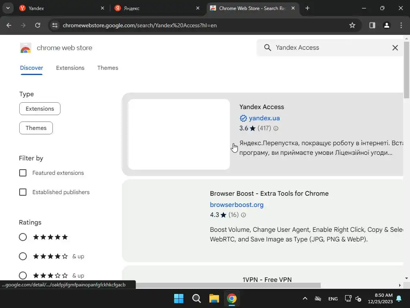The width and height of the screenshot is (410, 308).
Task: Click the address bar URL field
Action: click(205, 25)
